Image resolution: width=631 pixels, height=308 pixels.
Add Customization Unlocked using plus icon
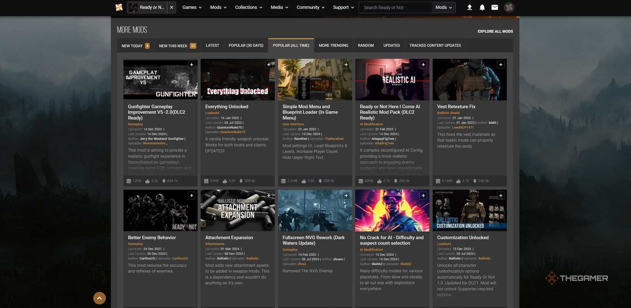pos(501,195)
